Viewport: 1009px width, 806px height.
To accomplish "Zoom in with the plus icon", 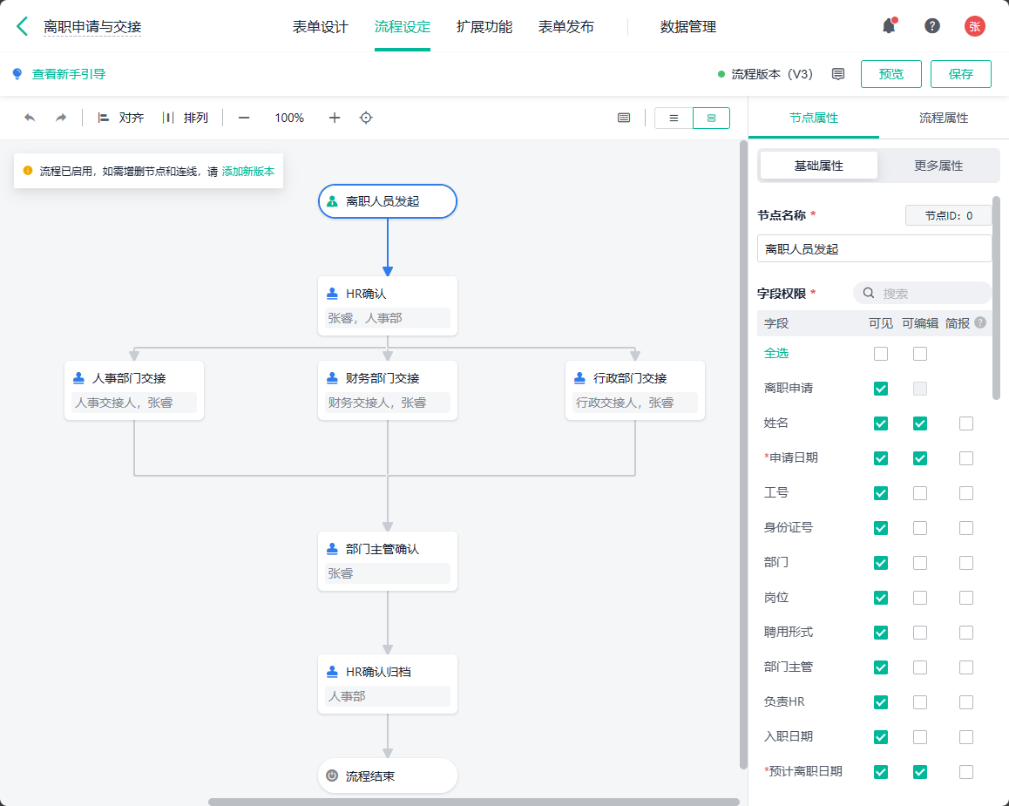I will click(x=334, y=118).
